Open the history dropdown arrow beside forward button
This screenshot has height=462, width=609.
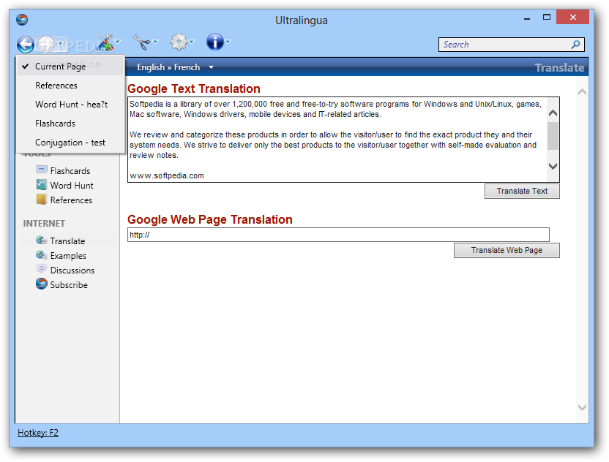coord(60,45)
